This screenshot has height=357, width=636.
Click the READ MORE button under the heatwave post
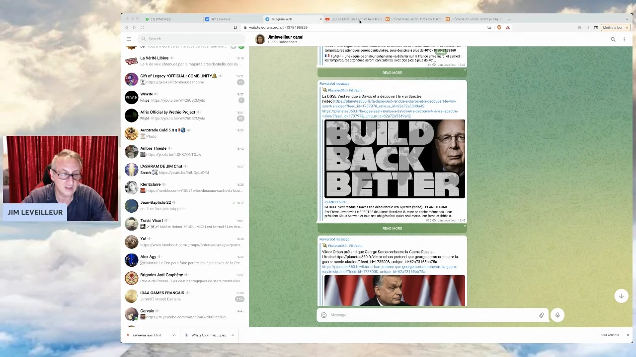coord(392,73)
